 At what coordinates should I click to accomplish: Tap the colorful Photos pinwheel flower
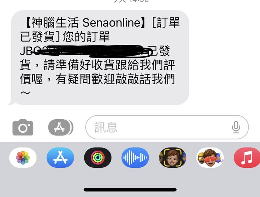point(23,158)
